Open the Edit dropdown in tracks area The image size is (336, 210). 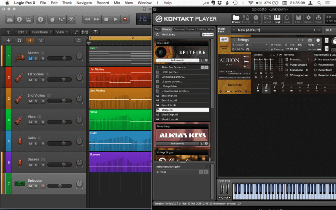coord(22,32)
